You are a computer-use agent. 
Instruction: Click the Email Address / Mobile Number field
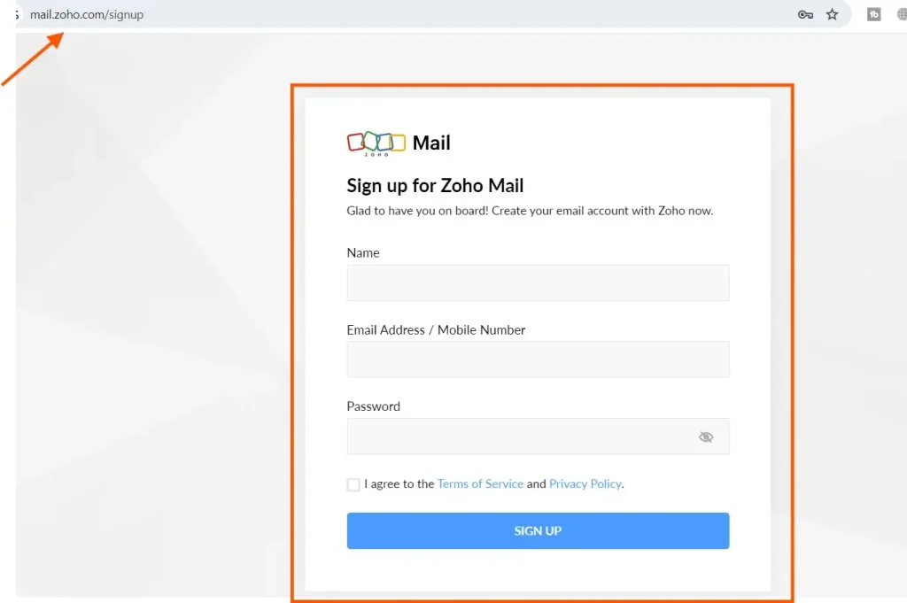538,359
